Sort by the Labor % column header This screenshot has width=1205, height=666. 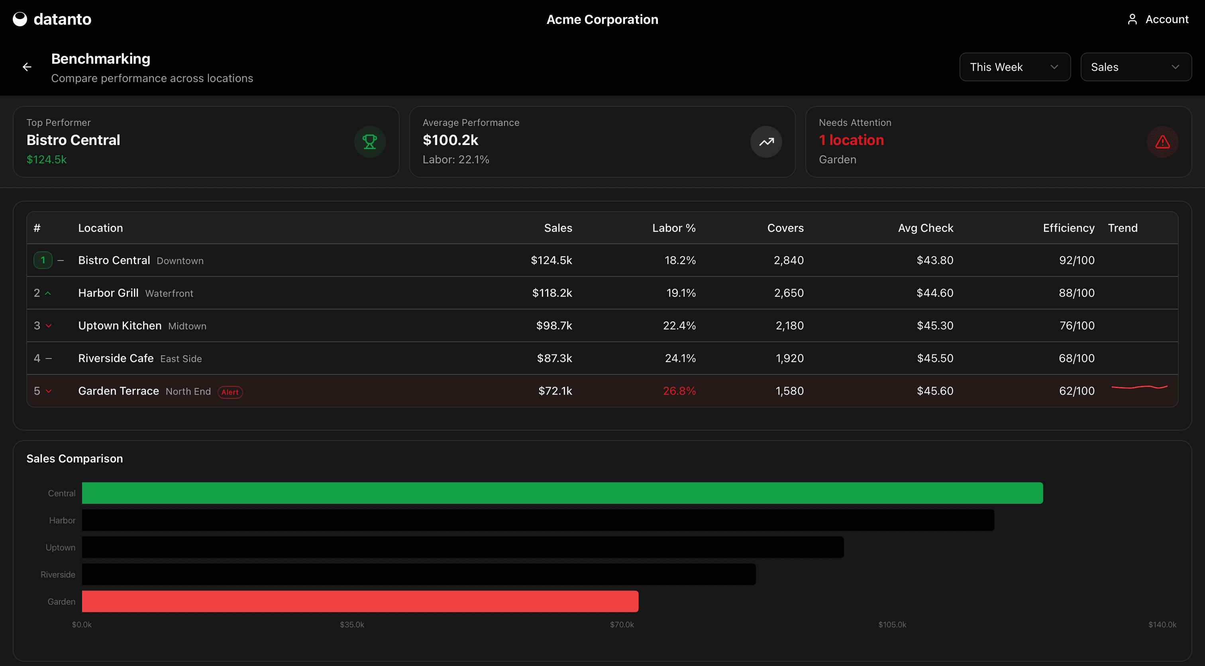coord(673,228)
